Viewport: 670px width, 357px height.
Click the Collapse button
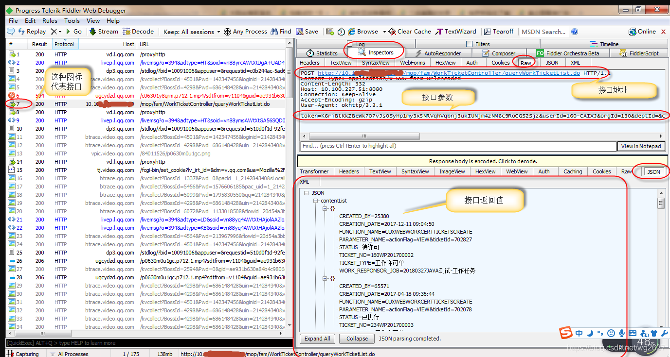tap(357, 339)
